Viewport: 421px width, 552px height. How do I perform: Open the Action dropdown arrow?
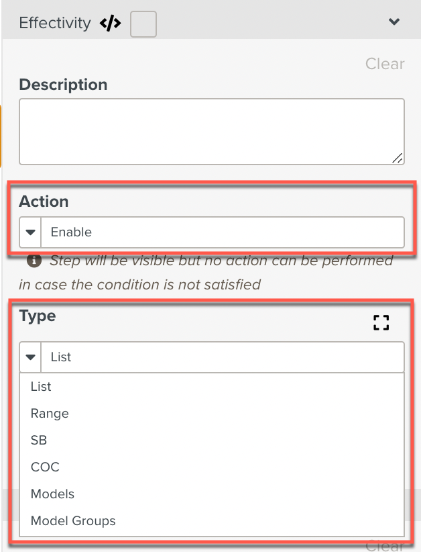tap(31, 232)
